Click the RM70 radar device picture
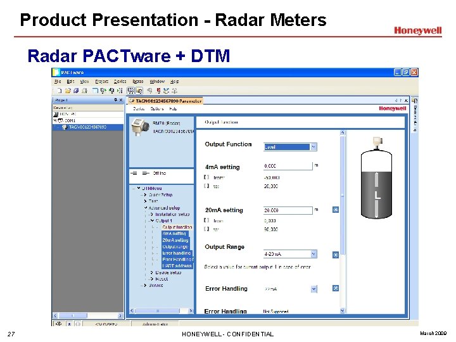Image resolution: width=456 pixels, height=342 pixels. pyautogui.click(x=141, y=127)
